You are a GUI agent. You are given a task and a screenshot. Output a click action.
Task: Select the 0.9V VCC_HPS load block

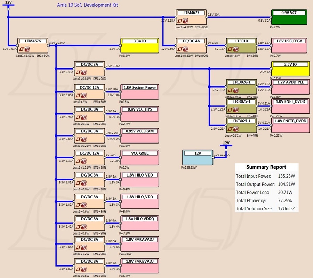coord(140,114)
